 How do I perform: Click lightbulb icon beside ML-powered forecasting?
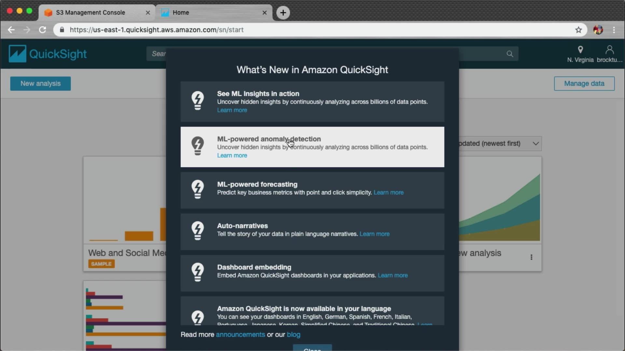(198, 189)
